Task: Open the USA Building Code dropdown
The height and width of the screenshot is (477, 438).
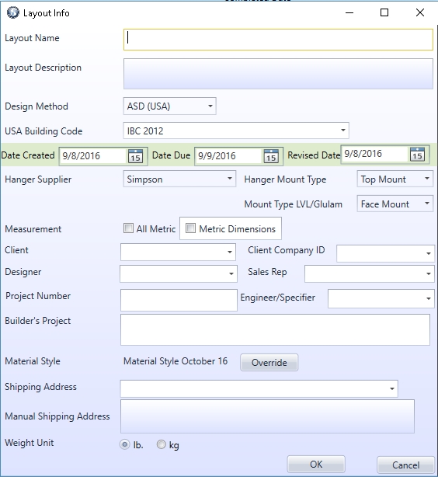Action: (236, 131)
